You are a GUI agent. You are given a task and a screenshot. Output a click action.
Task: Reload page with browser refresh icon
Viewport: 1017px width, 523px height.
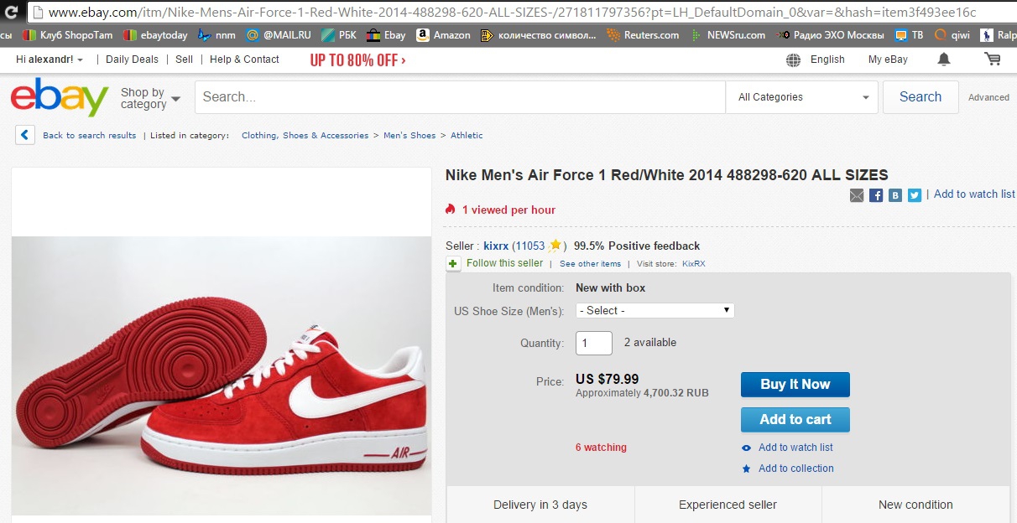pos(12,13)
